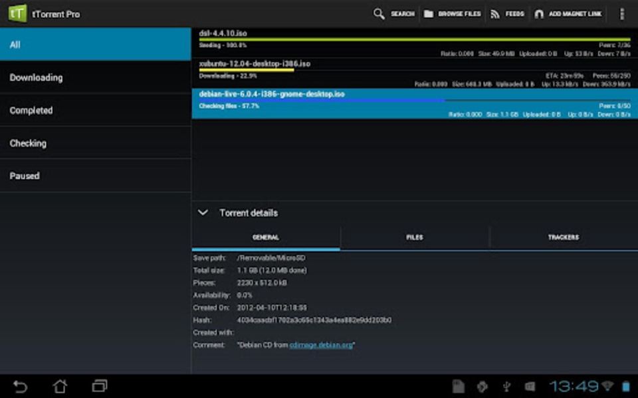This screenshot has height=398, width=638.
Task: Show Completed torrents filter
Action: tap(96, 111)
